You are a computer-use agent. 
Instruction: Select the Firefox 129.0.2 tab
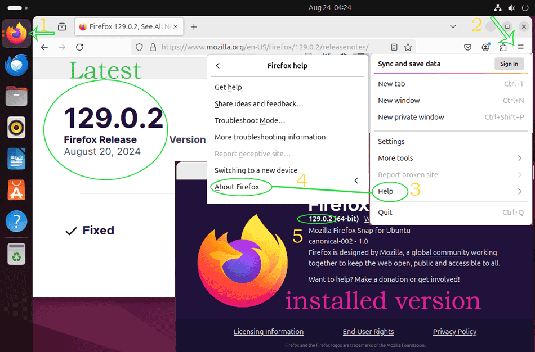click(129, 26)
